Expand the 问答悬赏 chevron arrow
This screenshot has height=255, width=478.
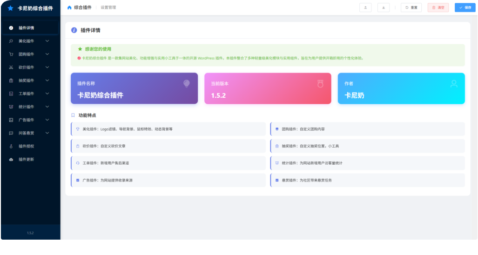(47, 133)
